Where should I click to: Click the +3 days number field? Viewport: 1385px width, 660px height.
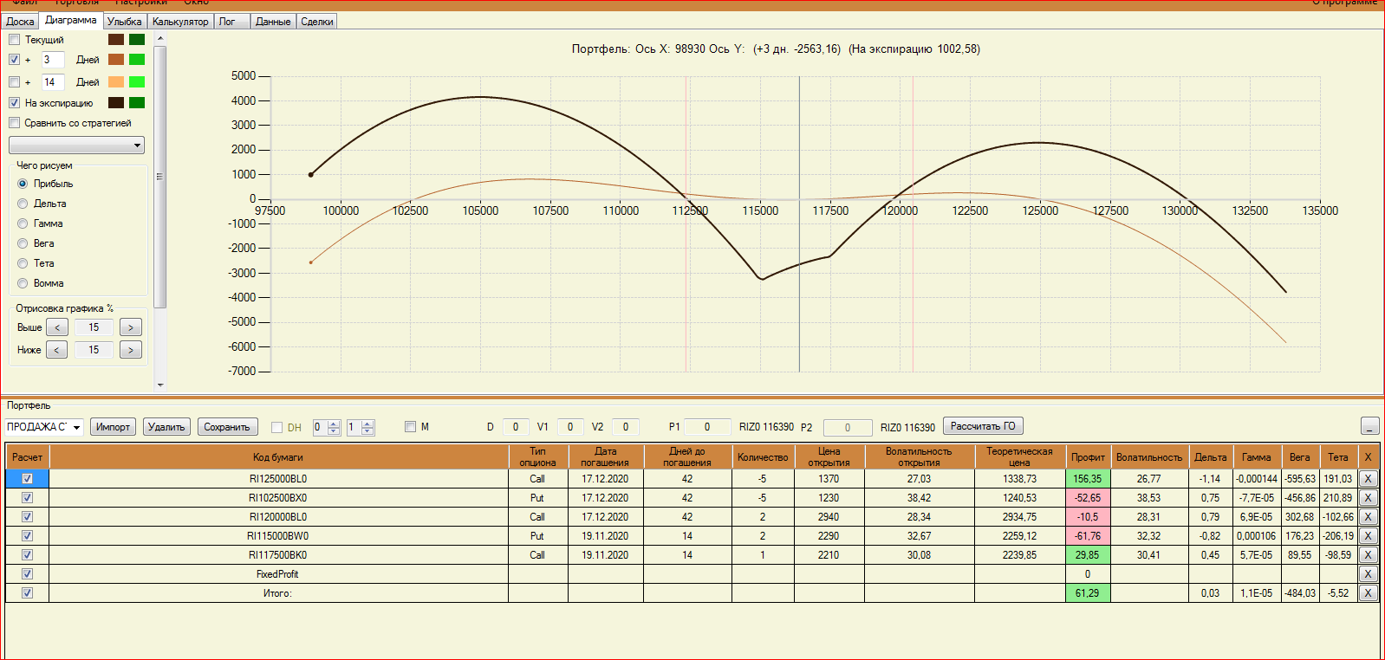(53, 60)
